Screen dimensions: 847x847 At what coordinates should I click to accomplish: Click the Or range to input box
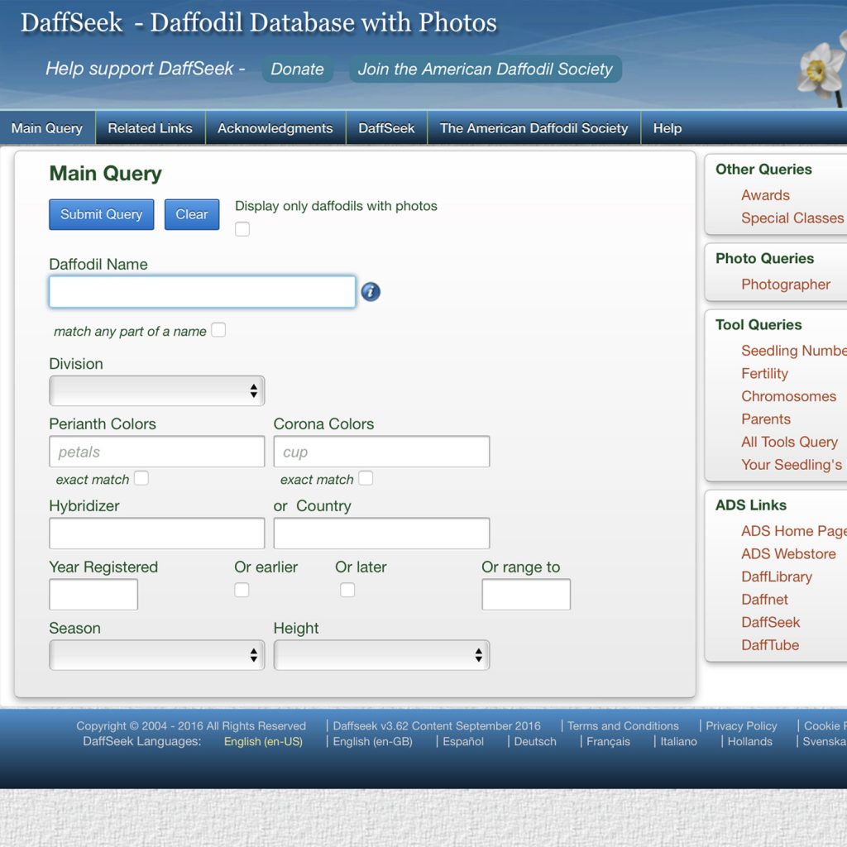coord(526,594)
